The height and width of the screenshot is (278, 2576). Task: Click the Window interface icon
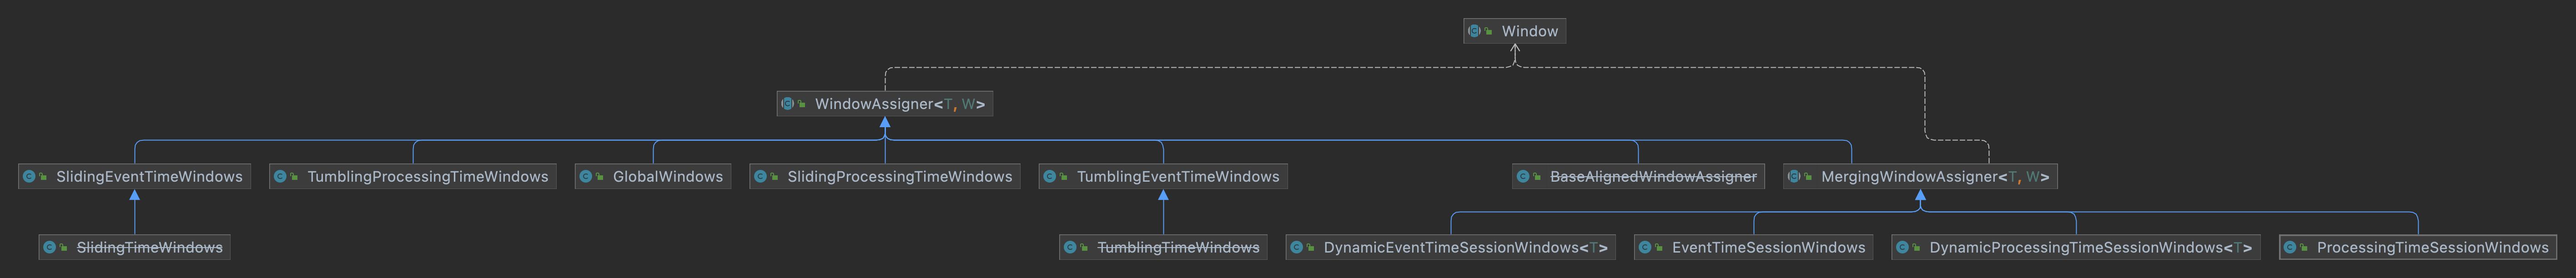tap(1474, 31)
